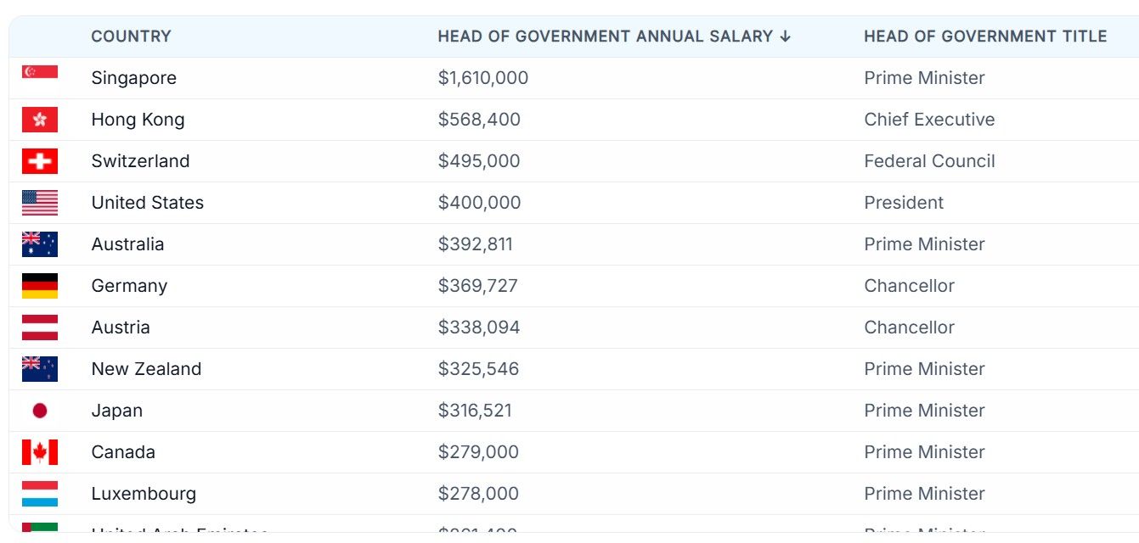Click the Canada flag icon

[x=40, y=452]
